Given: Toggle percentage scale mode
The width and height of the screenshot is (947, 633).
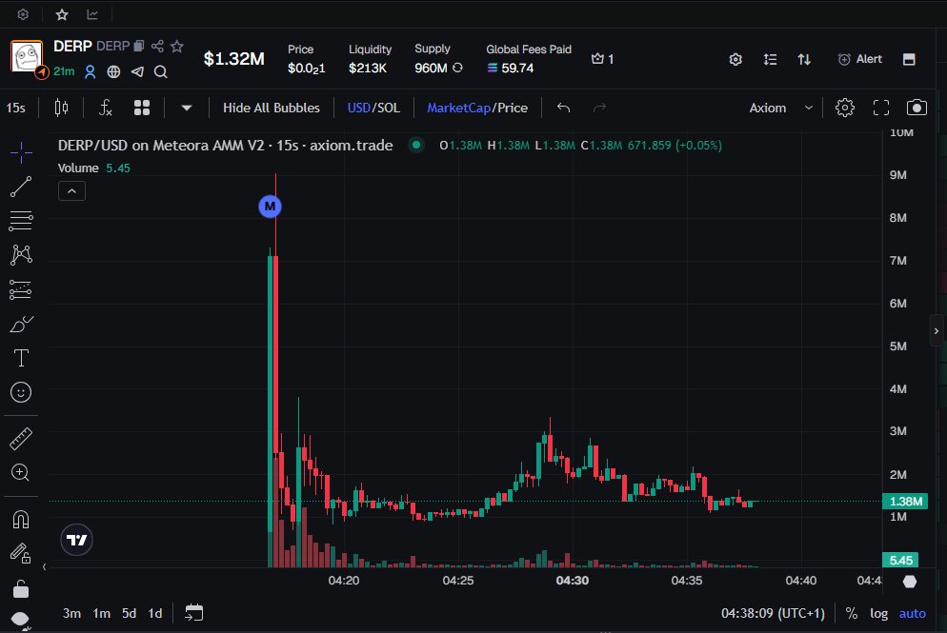Looking at the screenshot, I should 852,613.
